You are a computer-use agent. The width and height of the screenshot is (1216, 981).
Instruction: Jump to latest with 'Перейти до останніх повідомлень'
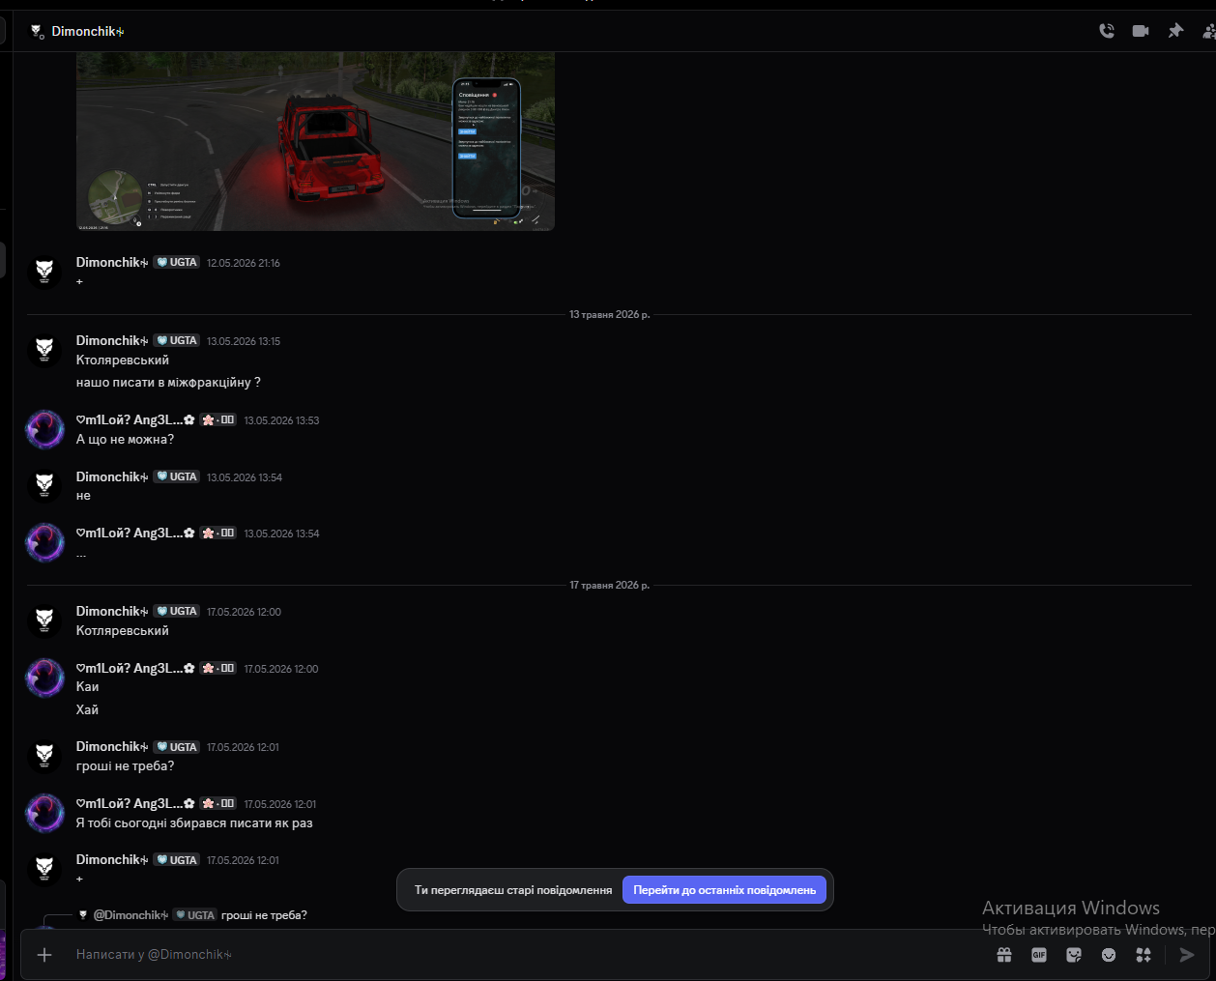point(724,890)
